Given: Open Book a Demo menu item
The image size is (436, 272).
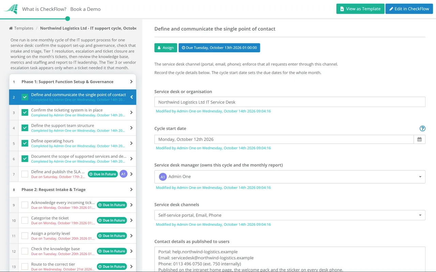Looking at the screenshot, I should pos(85,9).
